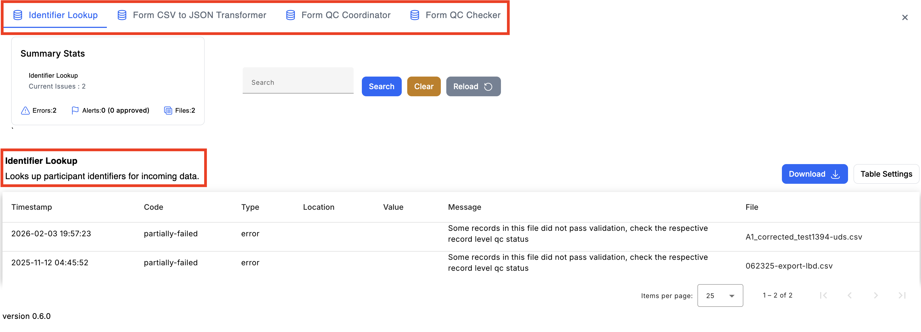
Task: Click the blue Search button
Action: (382, 87)
